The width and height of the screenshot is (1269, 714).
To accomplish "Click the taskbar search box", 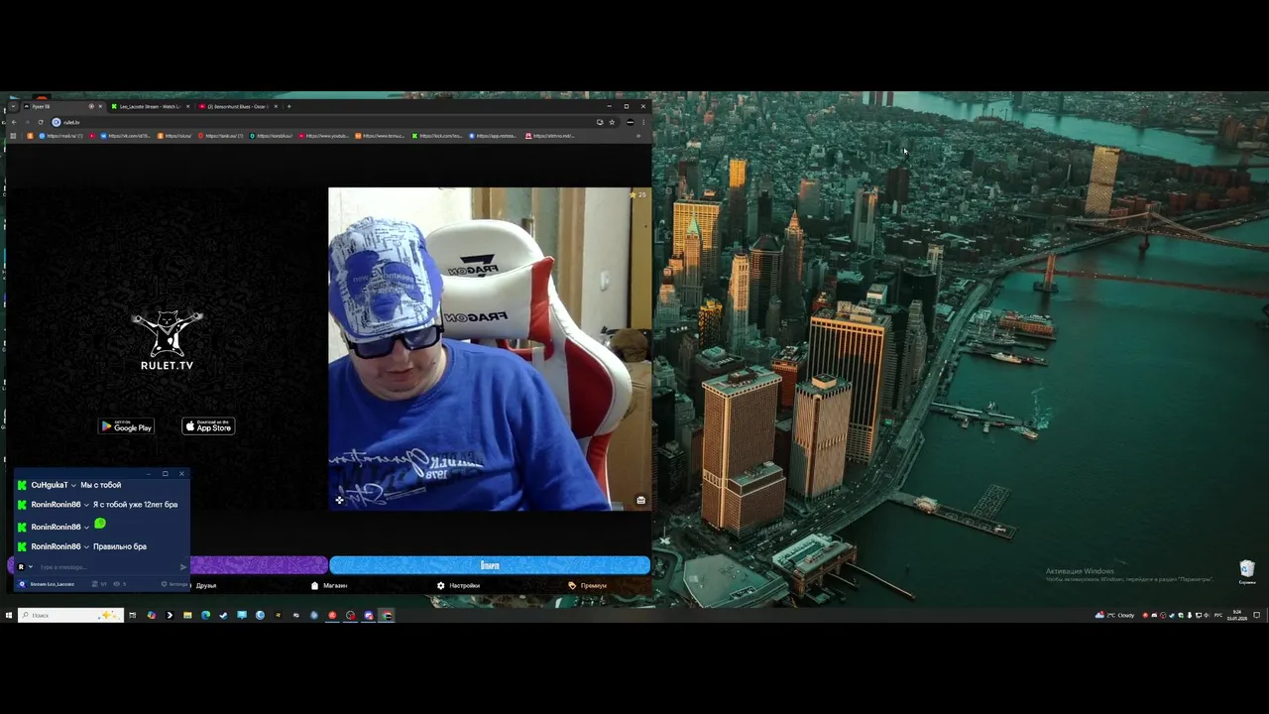I will [x=70, y=615].
